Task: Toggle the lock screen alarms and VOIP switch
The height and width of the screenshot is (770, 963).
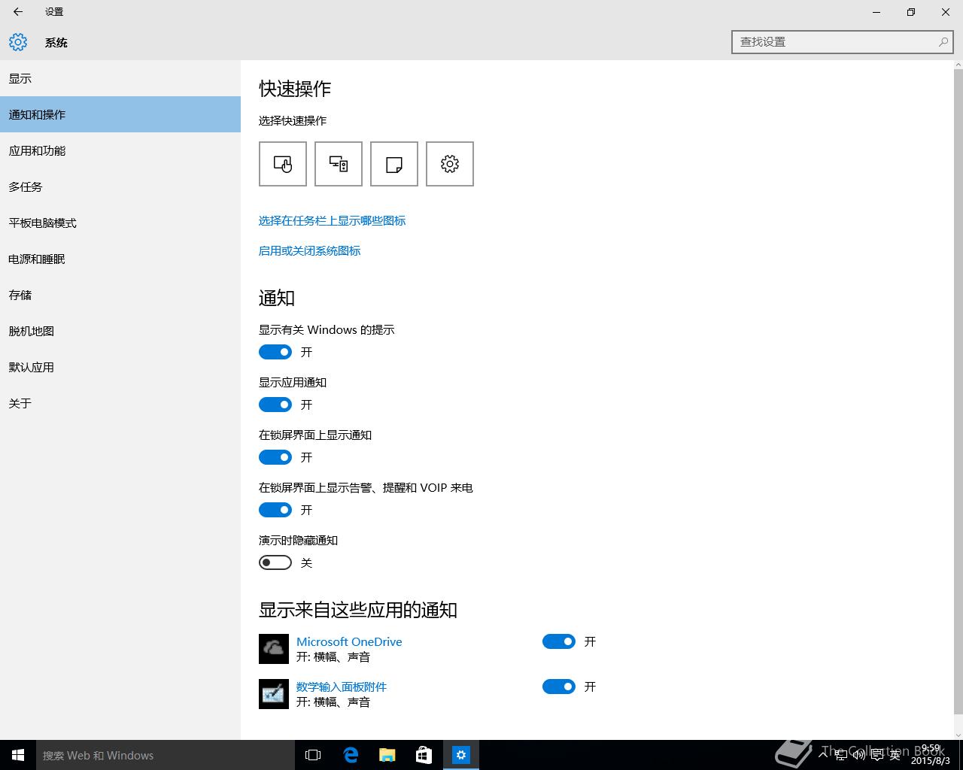Action: click(275, 510)
